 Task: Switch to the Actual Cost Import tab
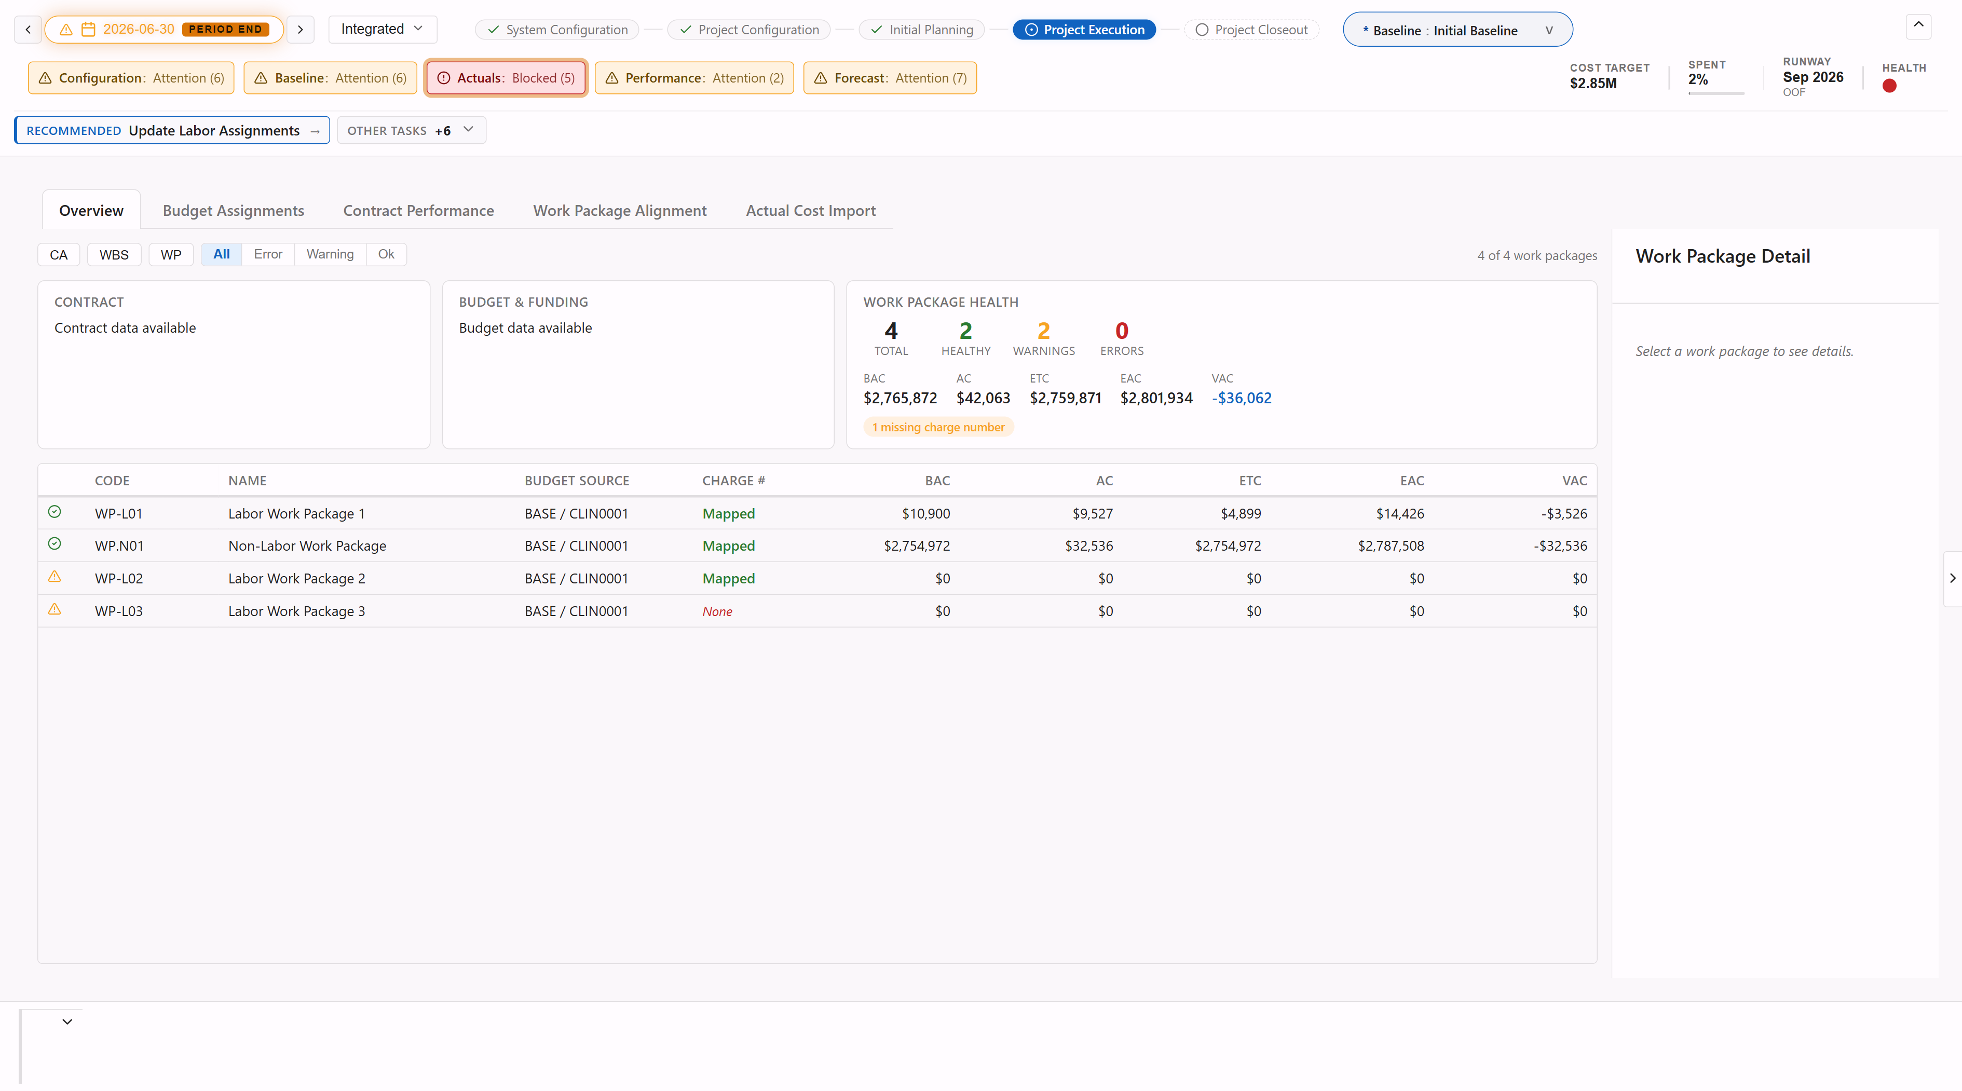(x=810, y=210)
